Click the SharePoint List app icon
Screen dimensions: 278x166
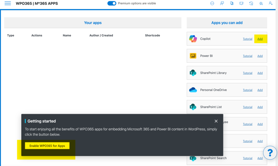[193, 107]
